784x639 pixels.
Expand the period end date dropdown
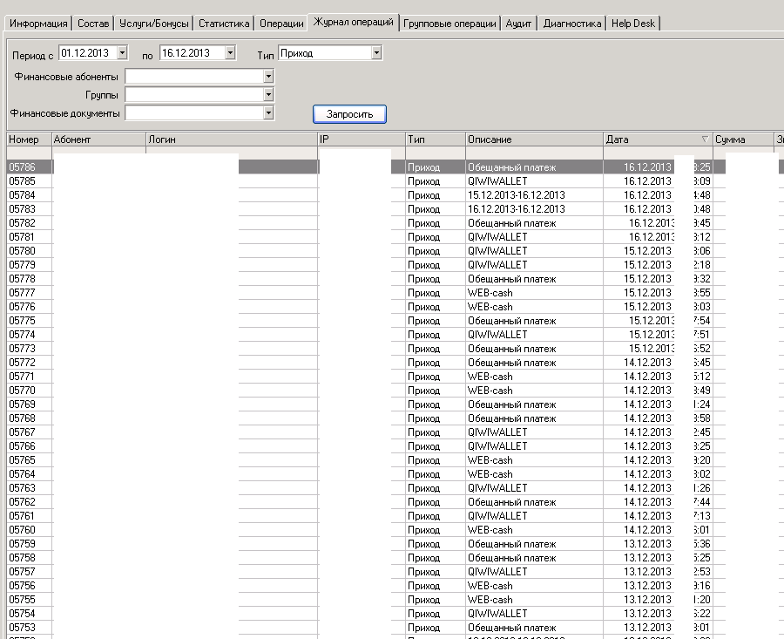230,53
